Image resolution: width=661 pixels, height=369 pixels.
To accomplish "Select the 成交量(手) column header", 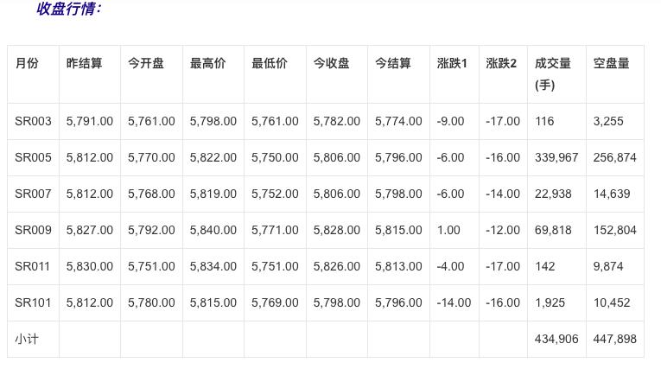I will tap(553, 74).
